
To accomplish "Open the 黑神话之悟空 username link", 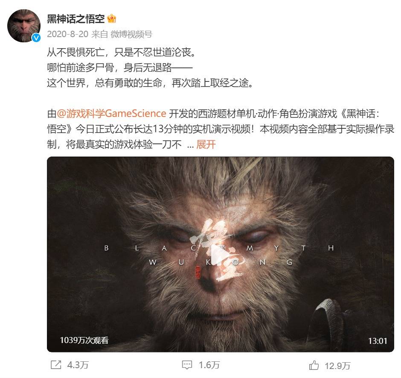I will pyautogui.click(x=76, y=19).
